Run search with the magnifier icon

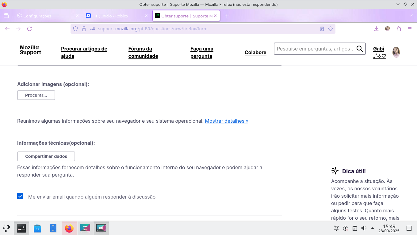[360, 49]
